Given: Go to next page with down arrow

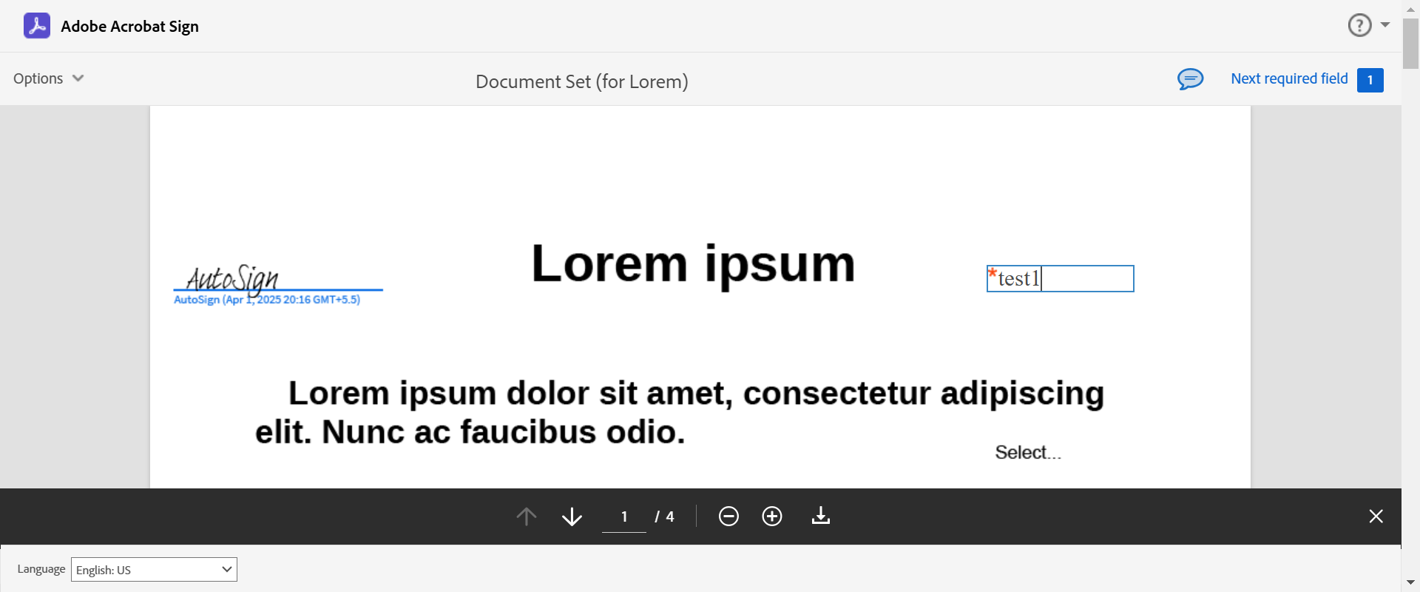Looking at the screenshot, I should [x=572, y=517].
